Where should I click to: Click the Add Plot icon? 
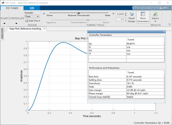tap(27, 21)
